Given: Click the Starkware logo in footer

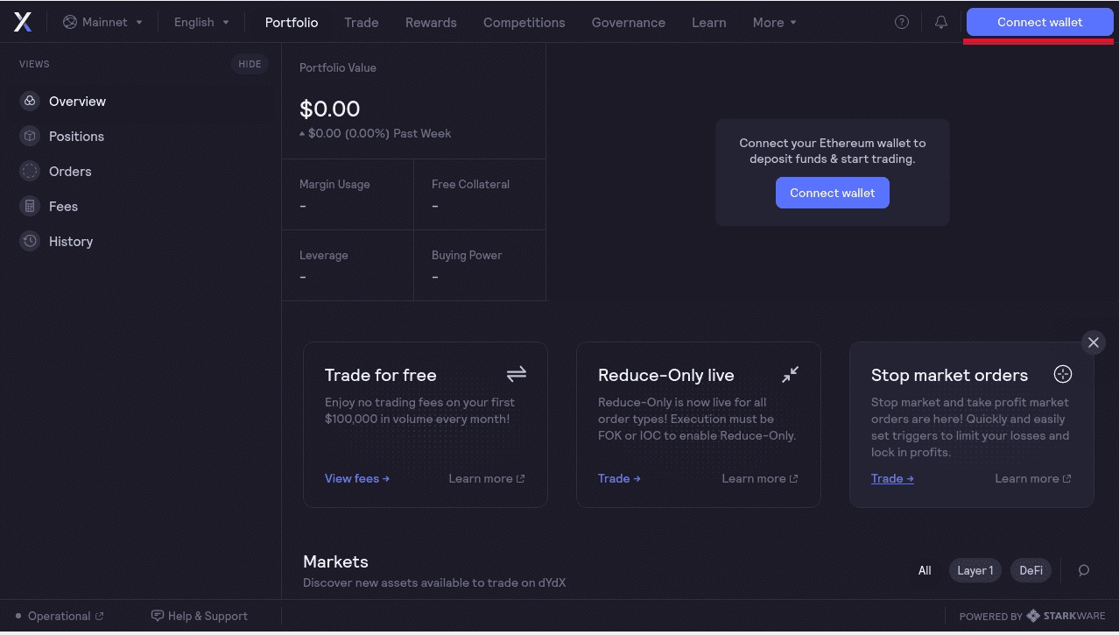Looking at the screenshot, I should tap(1066, 616).
